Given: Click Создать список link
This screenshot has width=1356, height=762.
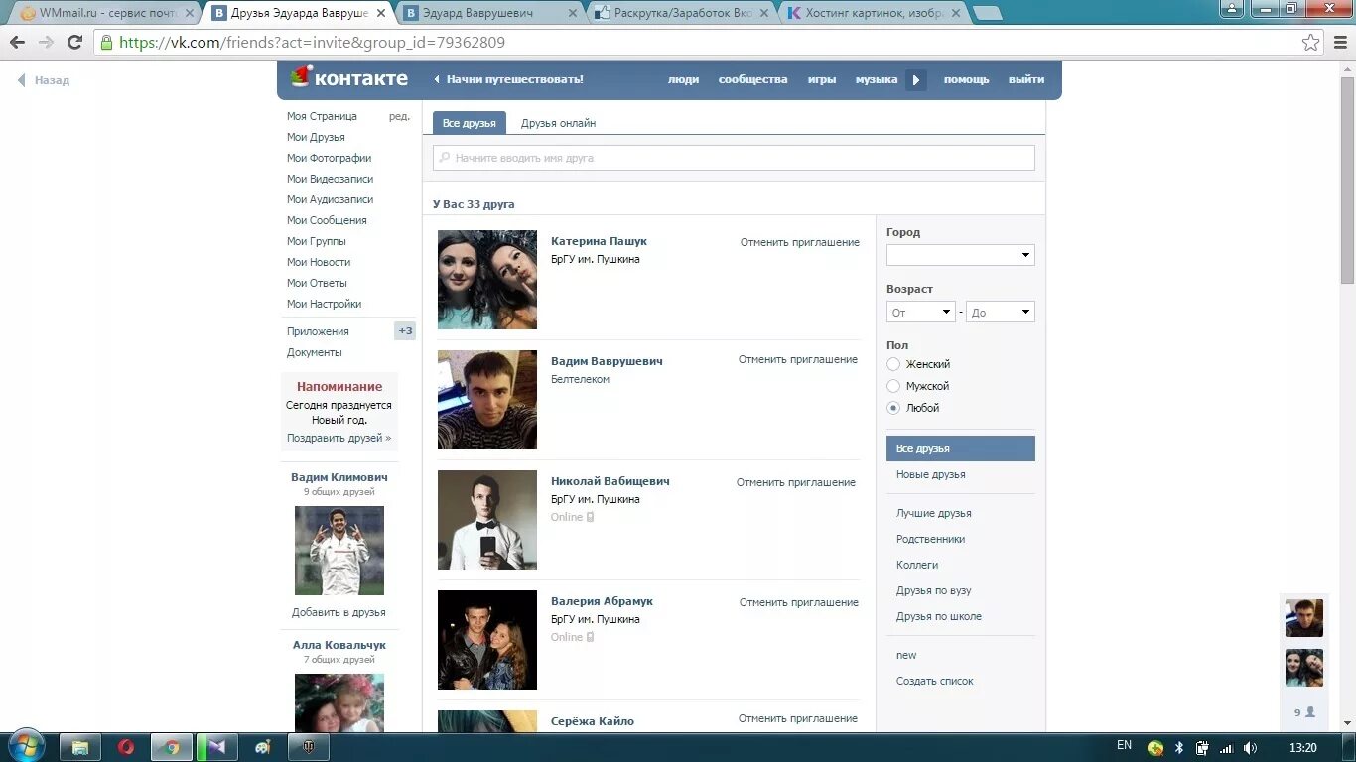Looking at the screenshot, I should pyautogui.click(x=934, y=681).
